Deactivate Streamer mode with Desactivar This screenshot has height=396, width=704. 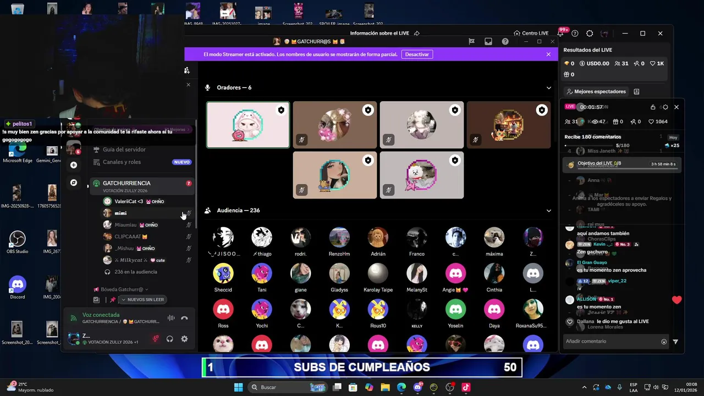point(417,54)
